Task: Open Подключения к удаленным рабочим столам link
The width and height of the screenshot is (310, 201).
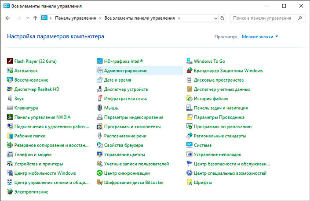Action: click(51, 126)
